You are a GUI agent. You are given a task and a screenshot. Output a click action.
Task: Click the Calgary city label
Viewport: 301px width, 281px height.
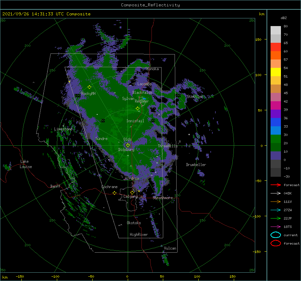pyautogui.click(x=130, y=196)
